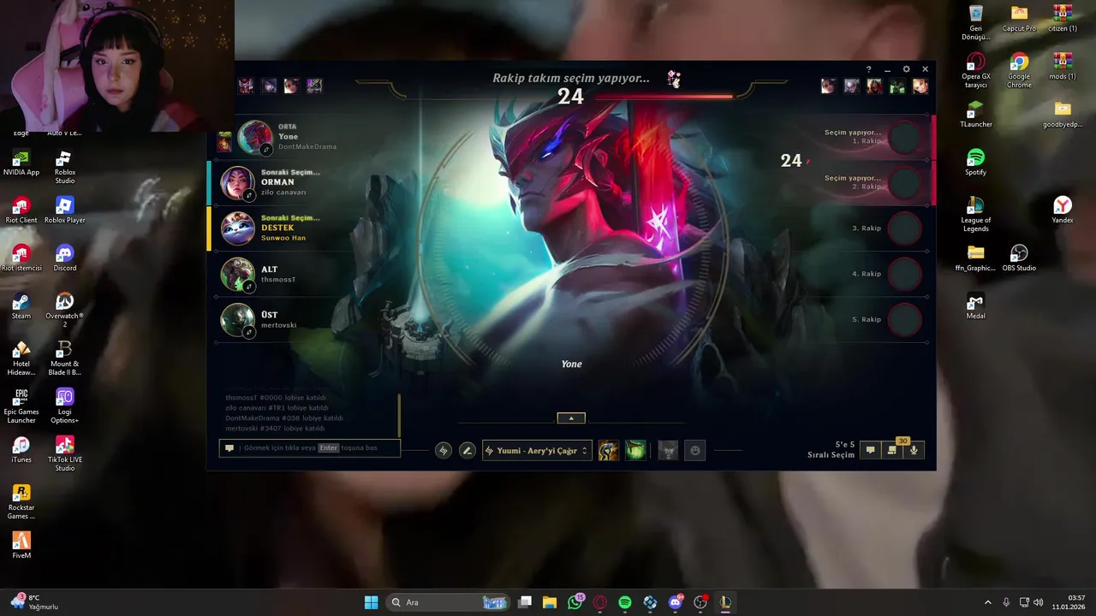1096x616 pixels.
Task: Open the TLauncher desktop shortcut
Action: pos(976,115)
